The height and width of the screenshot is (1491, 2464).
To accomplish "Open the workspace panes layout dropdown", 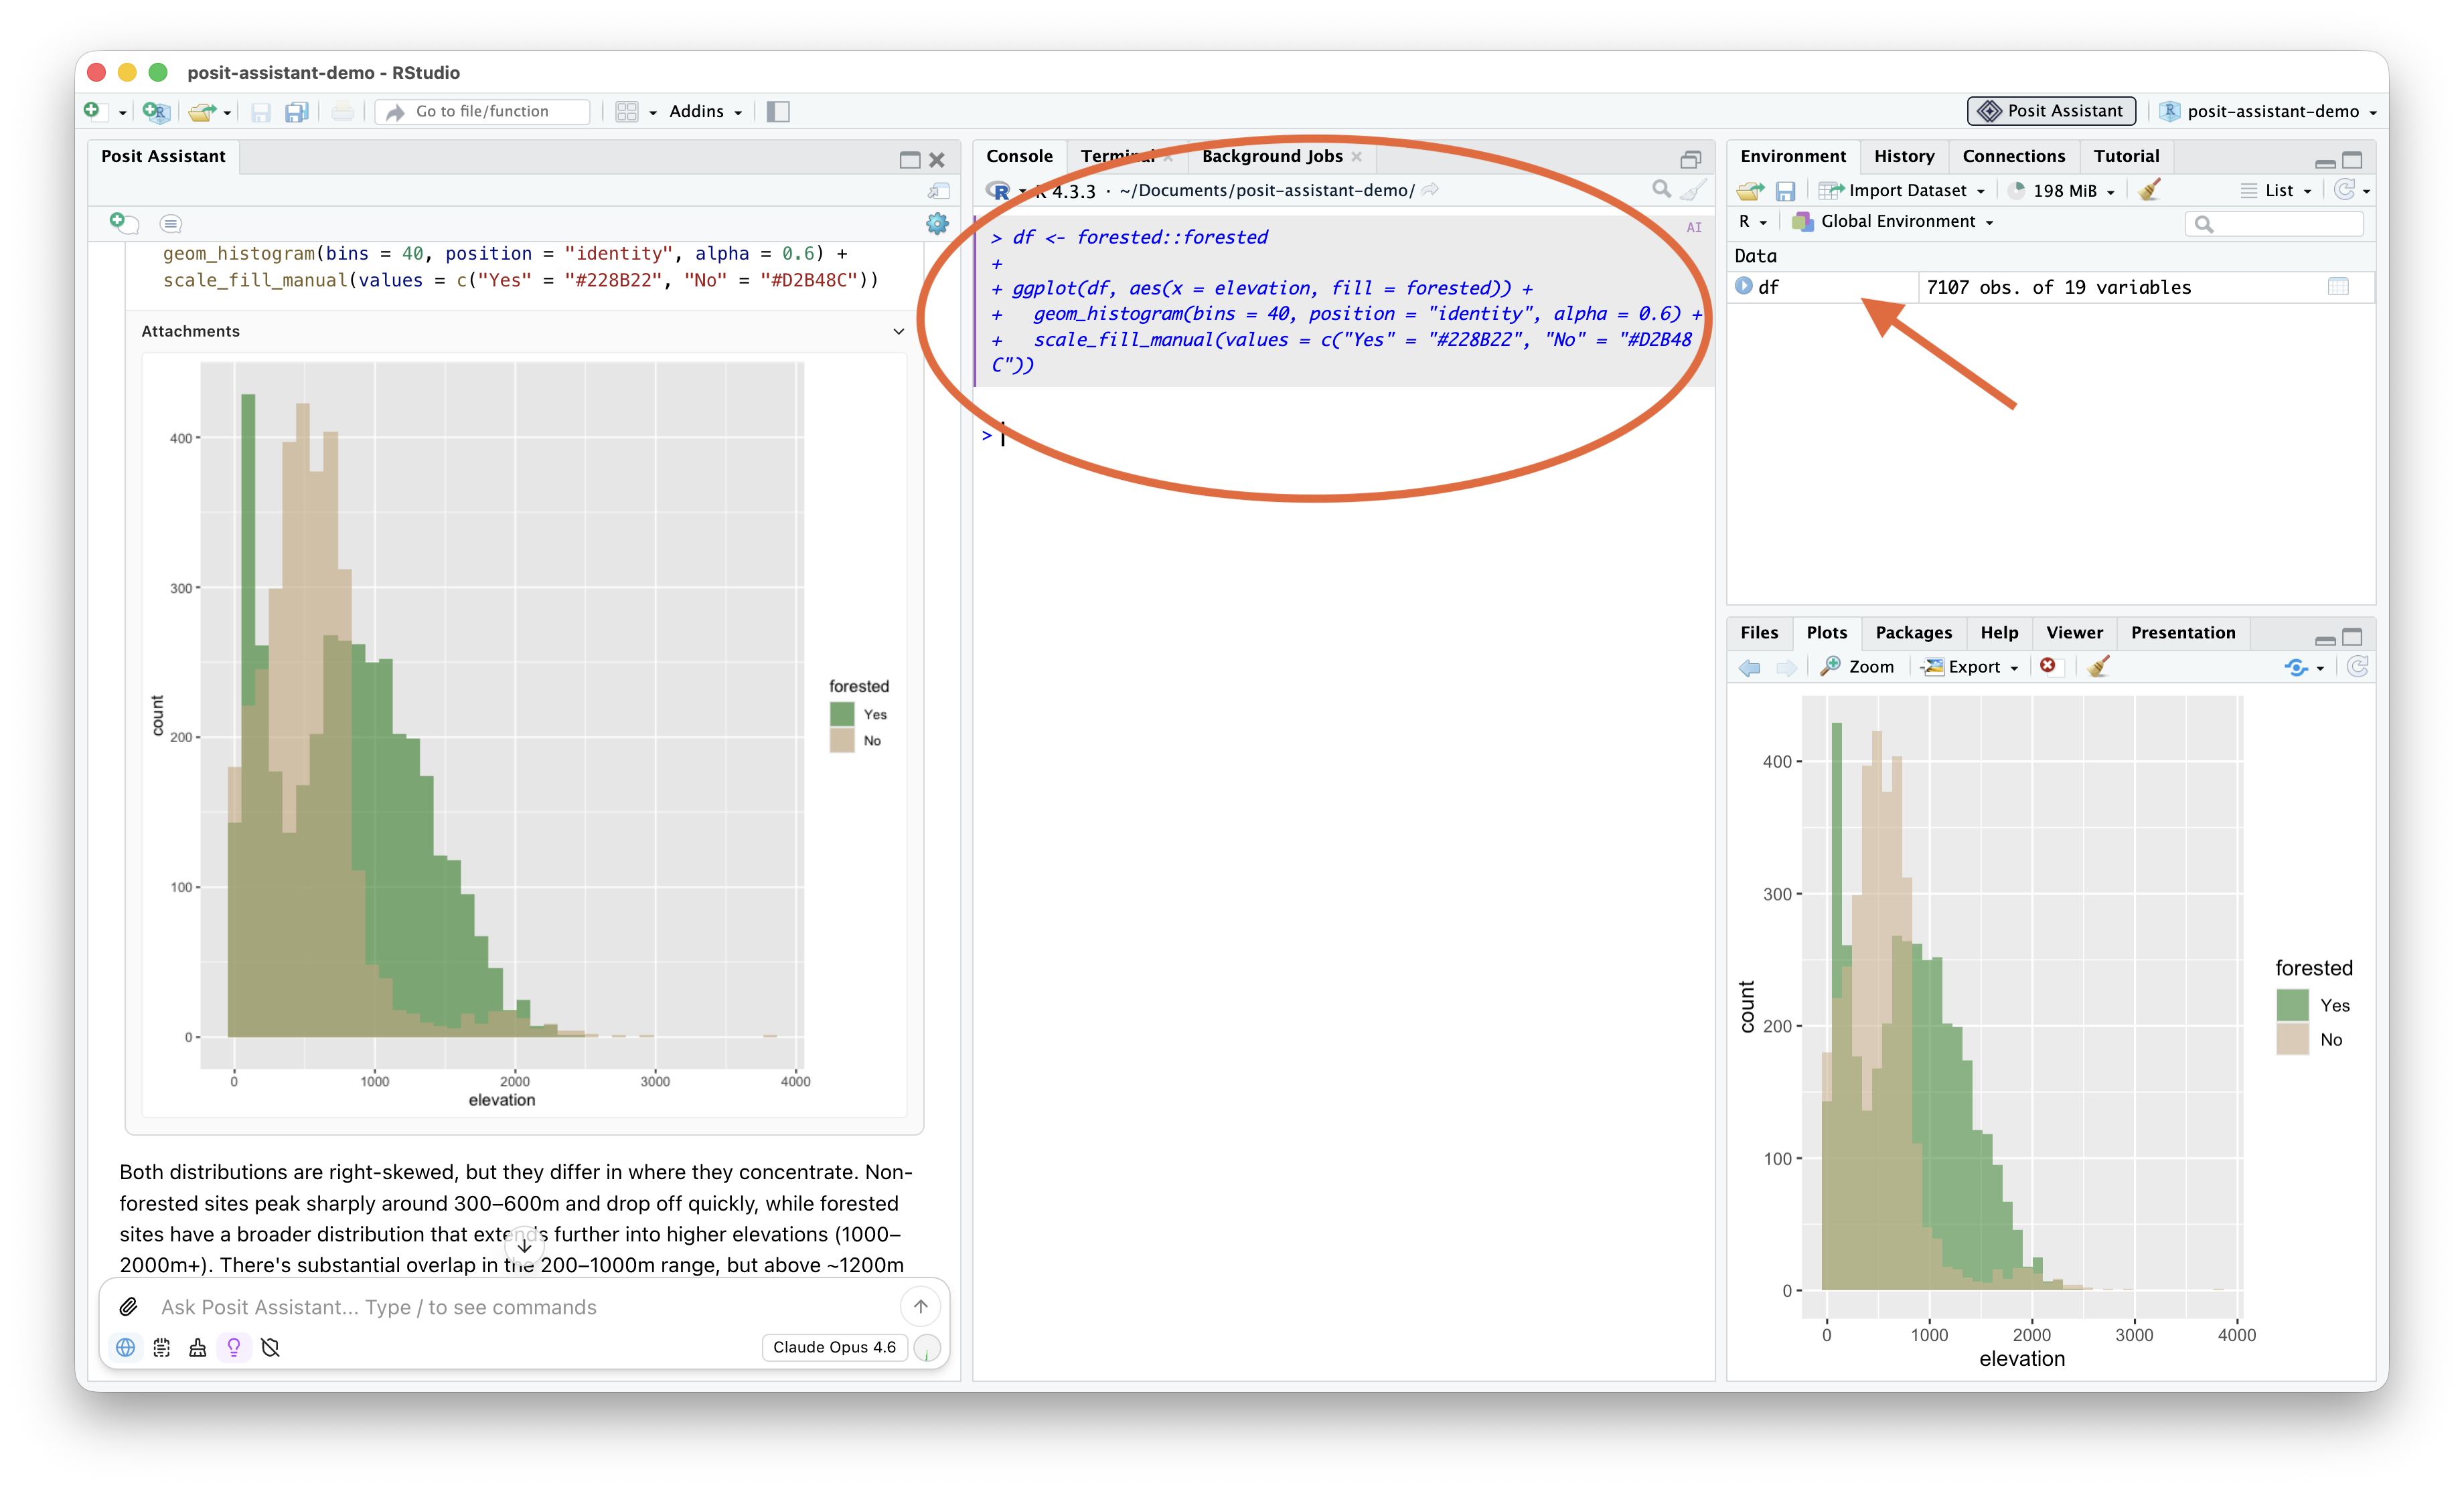I will coord(636,112).
